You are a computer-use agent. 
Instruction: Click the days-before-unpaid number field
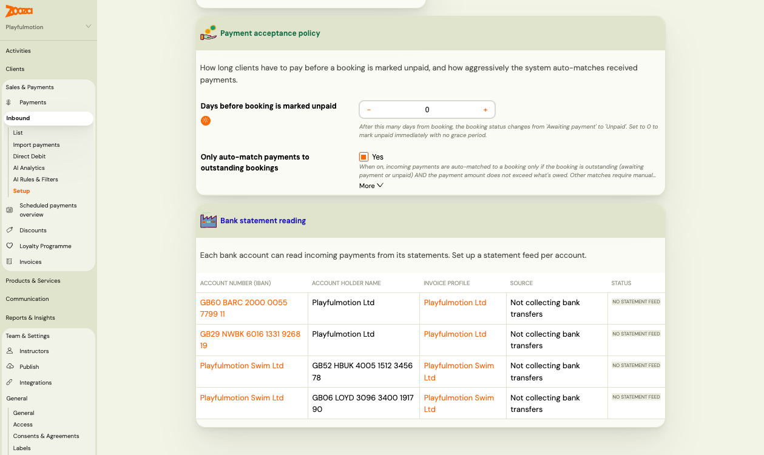point(427,110)
